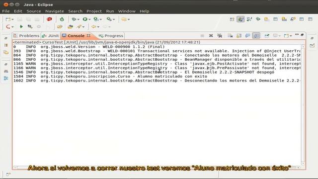Close the Console tab via its X
Viewport: 318px width, 179px height.
[x=88, y=35]
